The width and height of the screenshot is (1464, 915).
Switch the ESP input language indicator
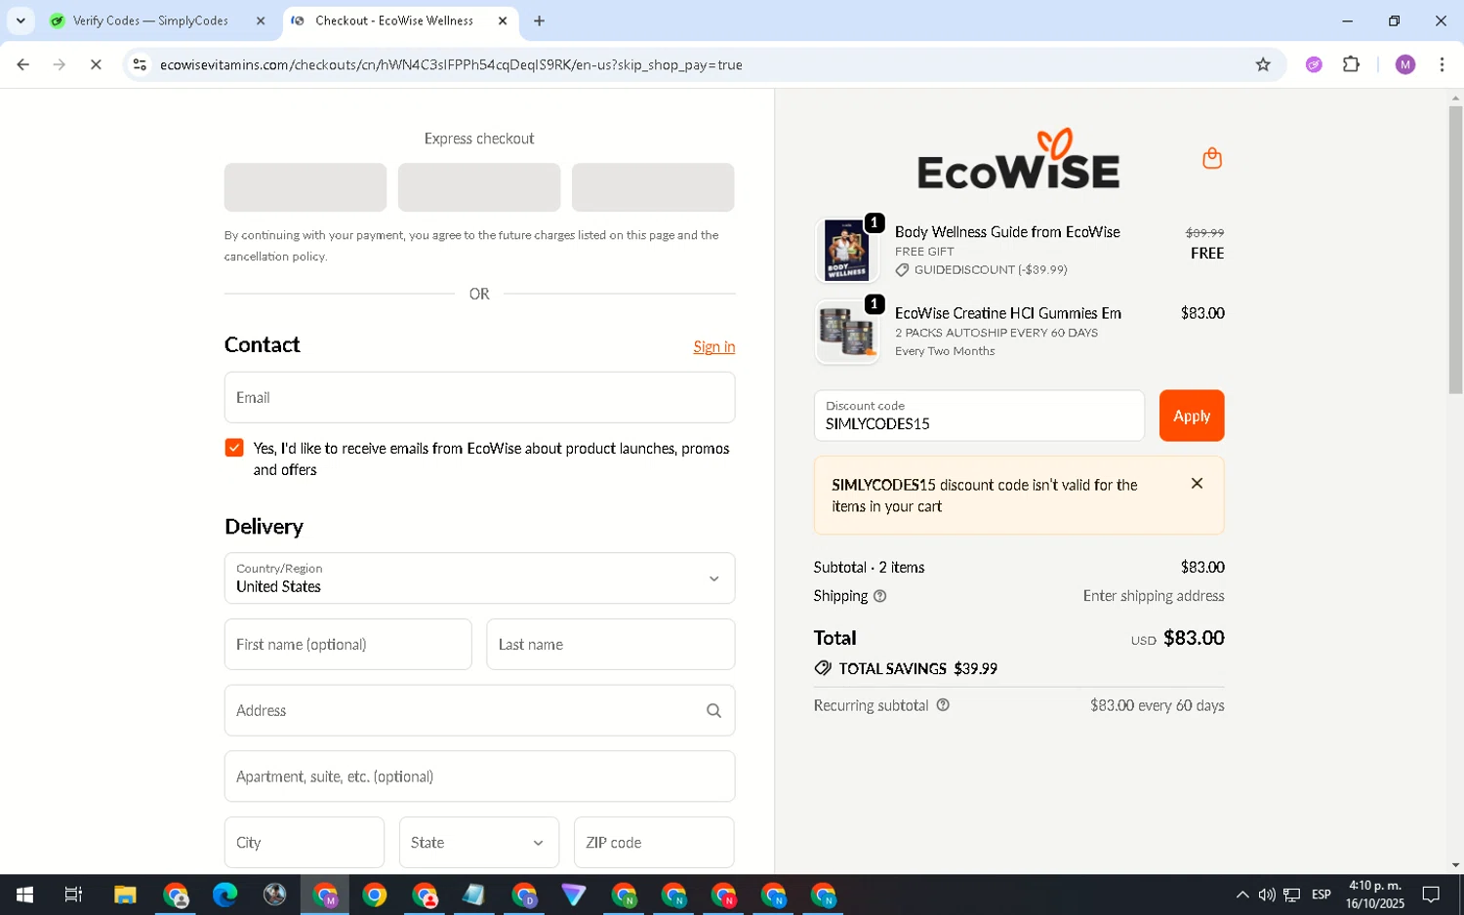click(x=1322, y=895)
